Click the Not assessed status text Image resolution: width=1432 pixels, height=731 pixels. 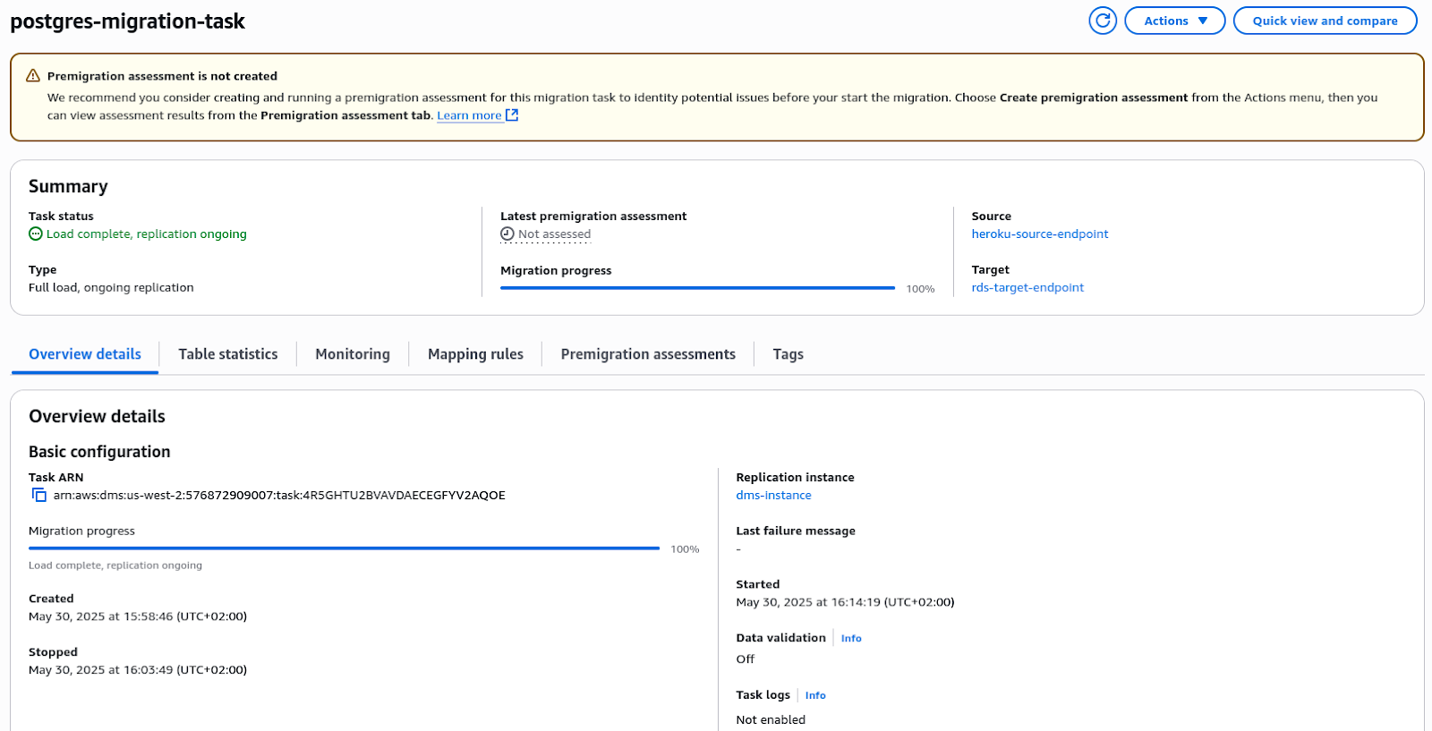pos(555,234)
